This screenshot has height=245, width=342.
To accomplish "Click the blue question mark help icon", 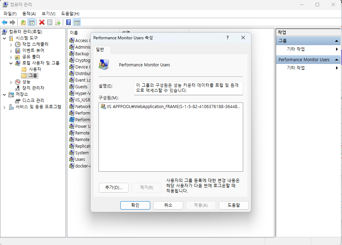I will pos(69,22).
